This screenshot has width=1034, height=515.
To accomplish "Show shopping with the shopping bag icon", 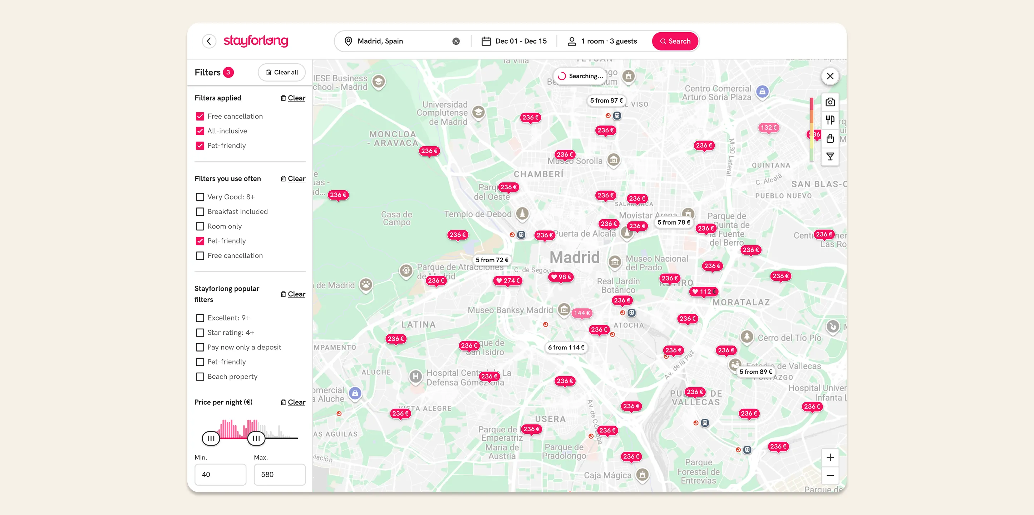I will click(830, 138).
